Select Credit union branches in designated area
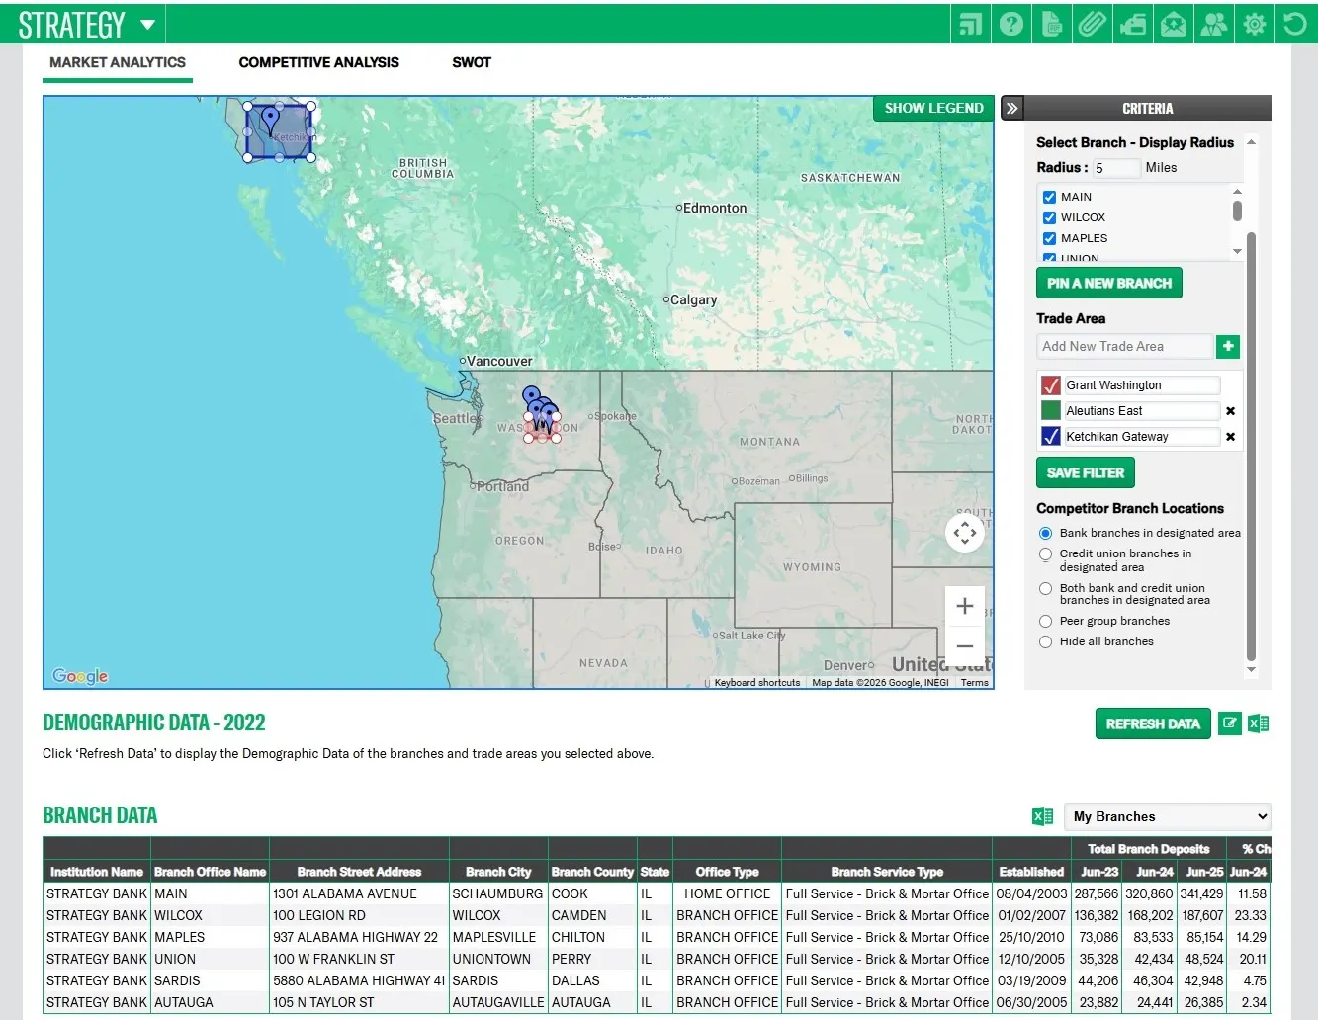The height and width of the screenshot is (1020, 1318). pyautogui.click(x=1045, y=554)
